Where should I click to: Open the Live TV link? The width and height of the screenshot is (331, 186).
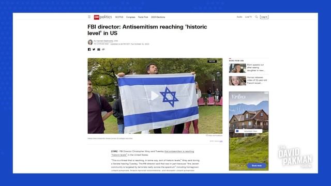[x=248, y=17]
